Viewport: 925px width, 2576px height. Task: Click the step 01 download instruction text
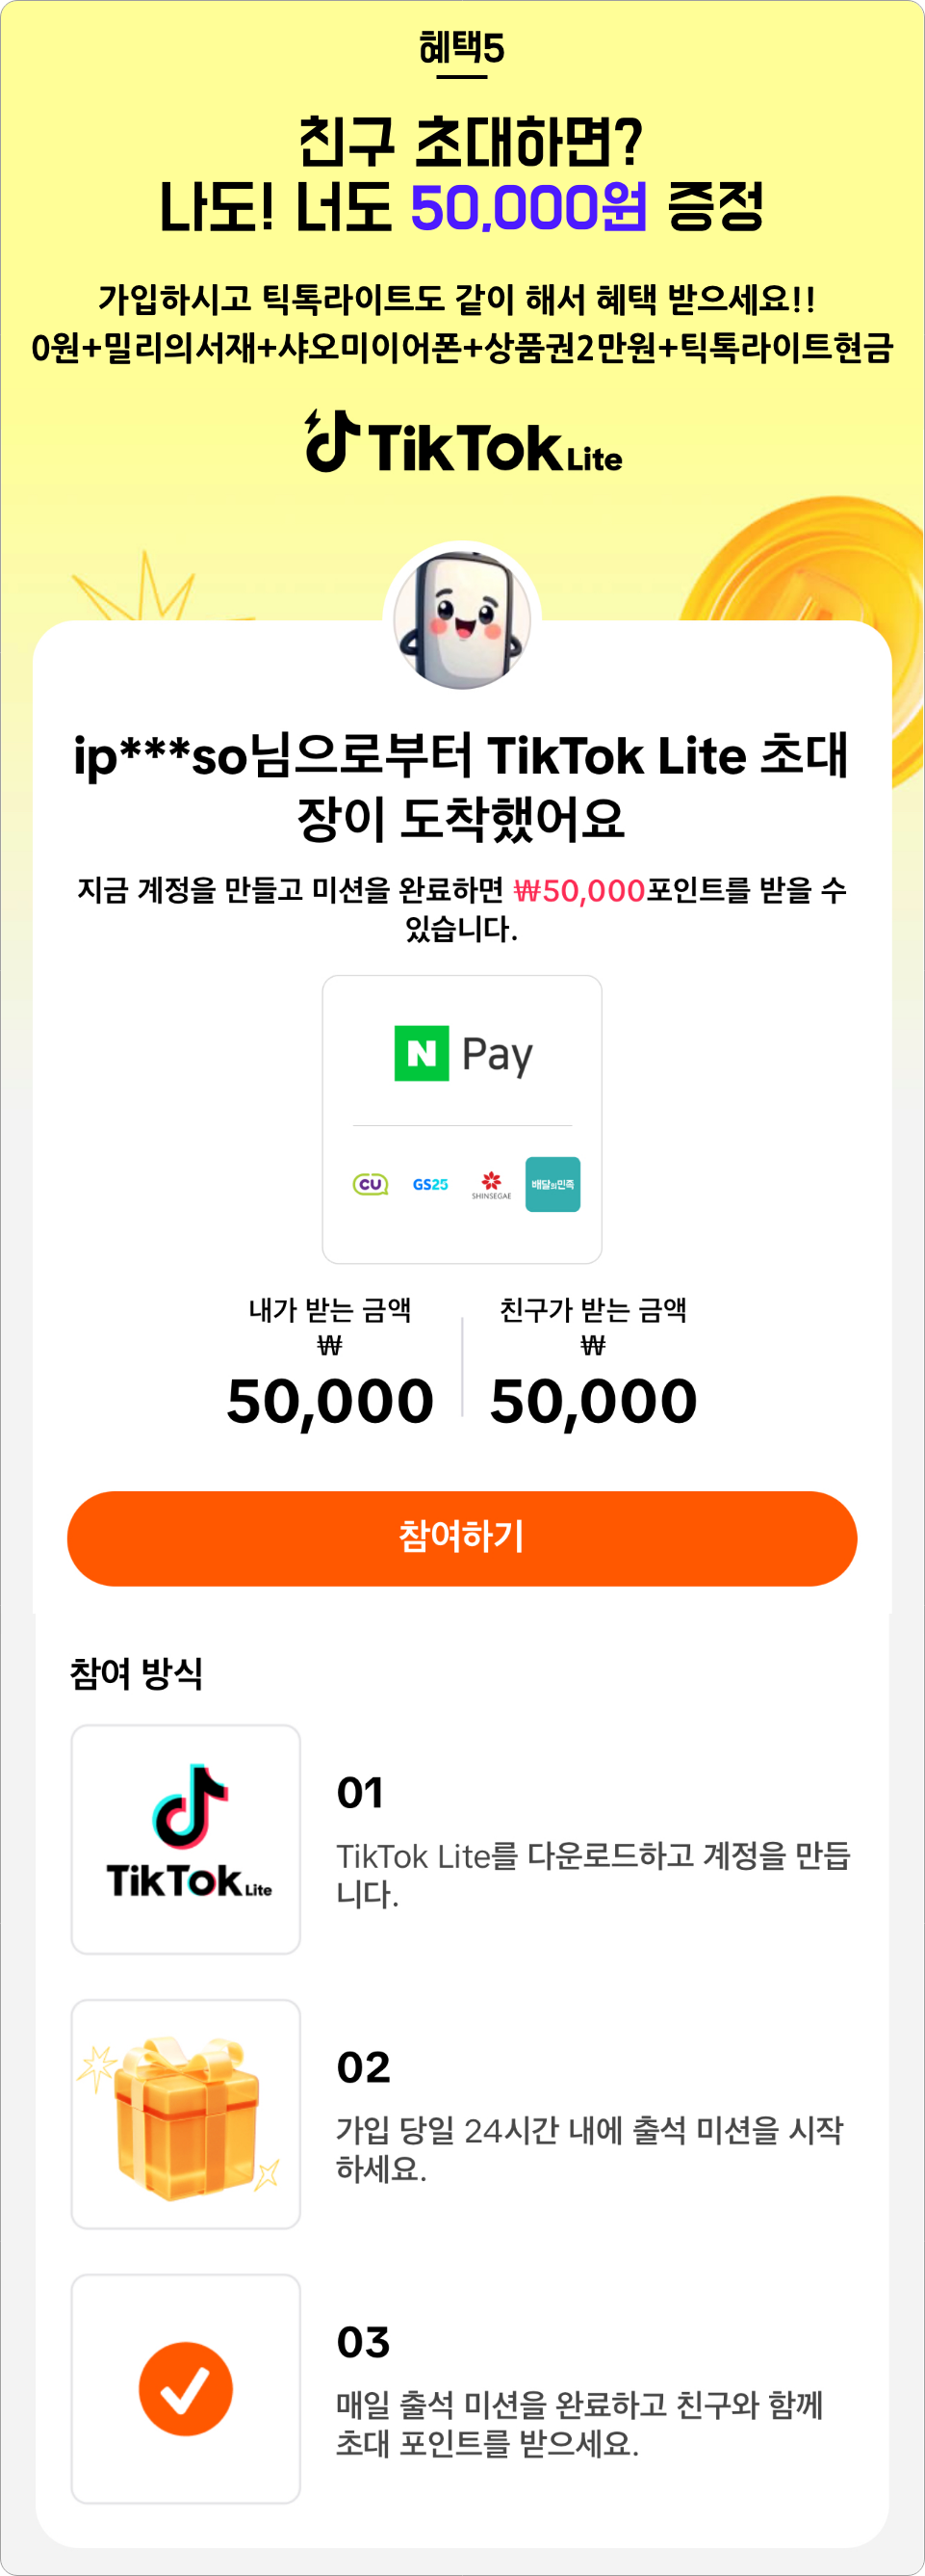point(592,1874)
